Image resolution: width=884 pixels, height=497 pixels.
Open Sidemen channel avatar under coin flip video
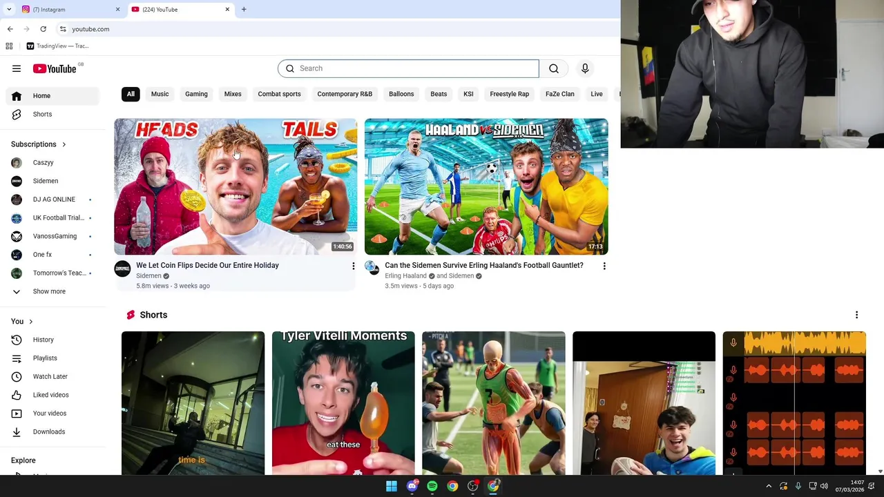[122, 269]
